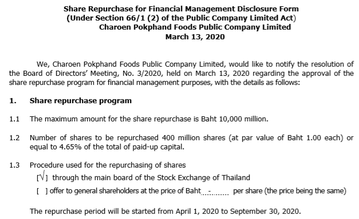Click the date heading 'March 13, 2020'
The width and height of the screenshot is (359, 219).
click(x=195, y=36)
